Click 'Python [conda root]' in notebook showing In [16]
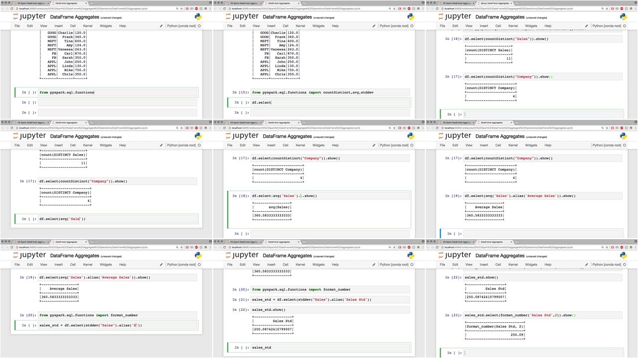 [x=607, y=26]
